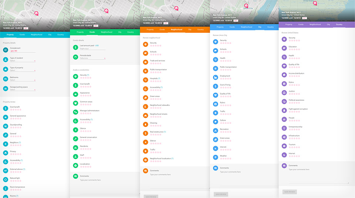Click the orange Hospitals icon
This screenshot has width=355, height=198.
point(146,80)
